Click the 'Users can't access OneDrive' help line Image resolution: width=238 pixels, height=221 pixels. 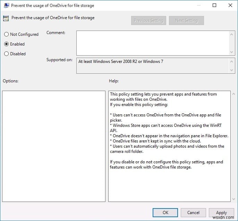pyautogui.click(x=165, y=115)
